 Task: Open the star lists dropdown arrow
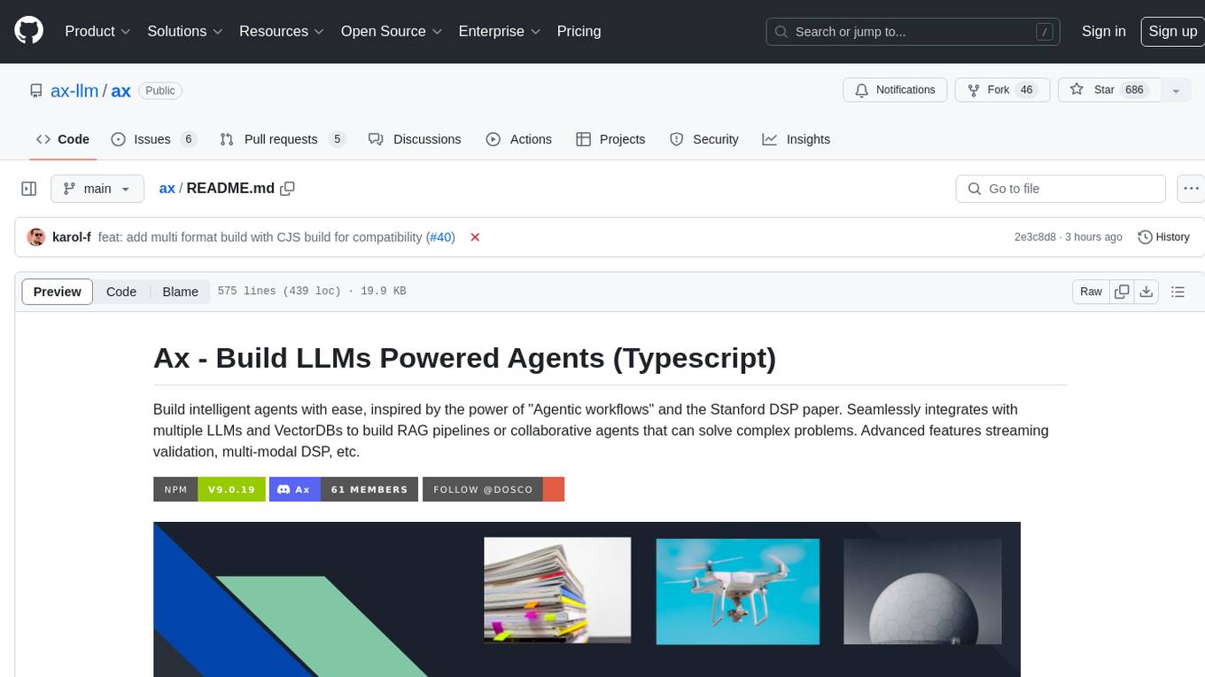click(1176, 90)
